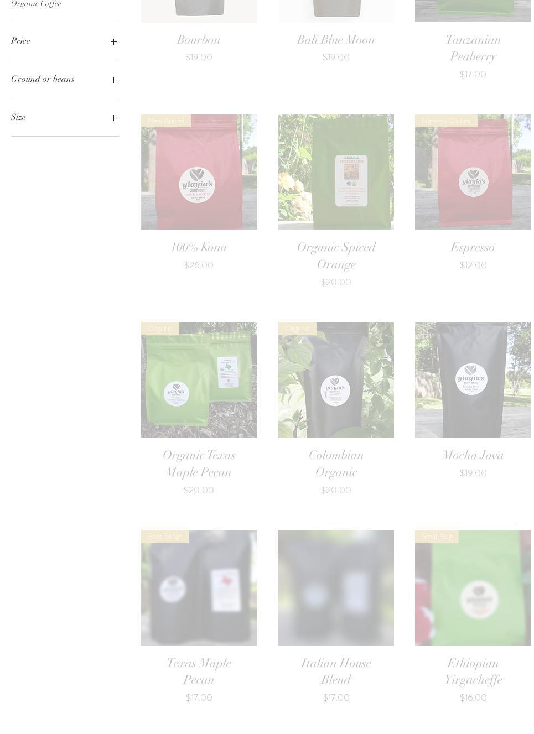Viewport: 534px width, 734px height.
Task: Open the Texas Maple Pecan product image
Action: coord(199,588)
